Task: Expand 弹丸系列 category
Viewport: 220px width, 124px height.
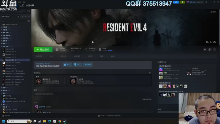Action: tap(6, 33)
